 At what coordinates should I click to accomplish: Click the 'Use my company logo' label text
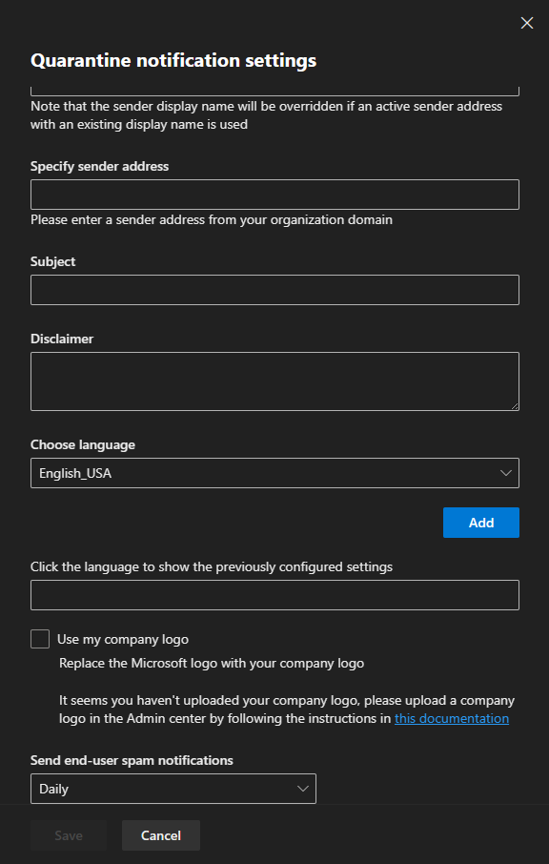click(123, 639)
